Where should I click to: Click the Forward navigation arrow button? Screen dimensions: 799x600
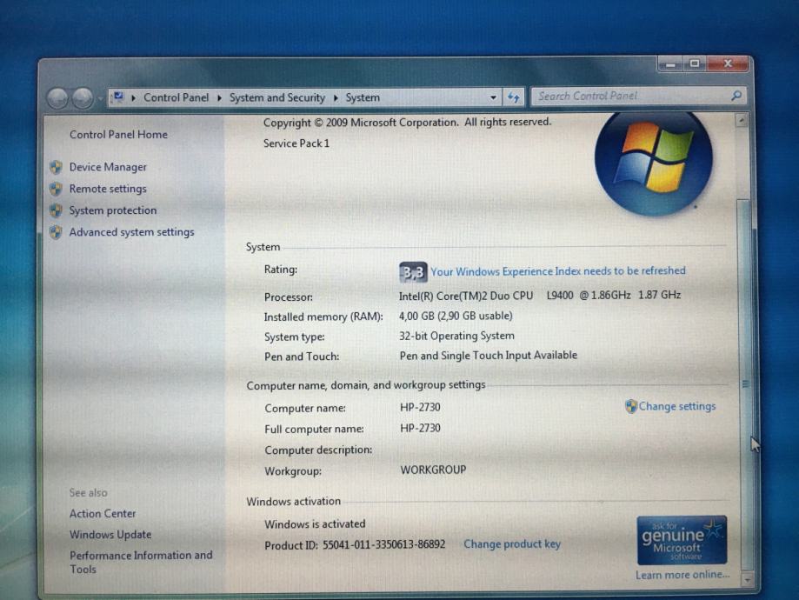tap(83, 98)
